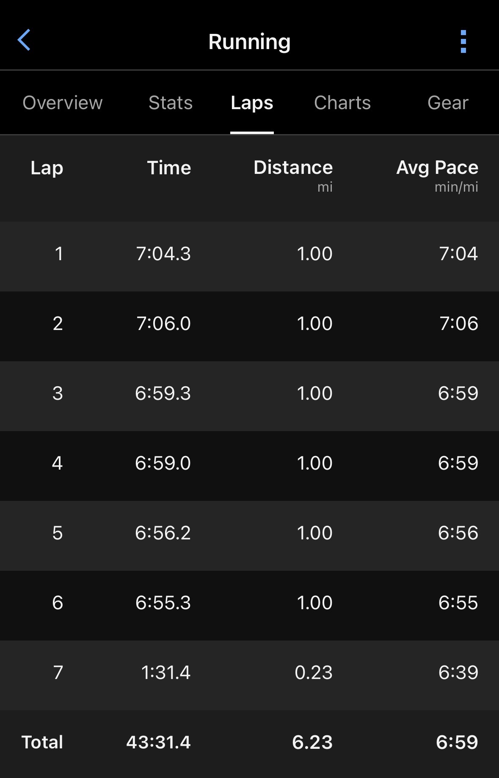The width and height of the screenshot is (499, 778).
Task: Tap the Time column header
Action: tap(169, 168)
